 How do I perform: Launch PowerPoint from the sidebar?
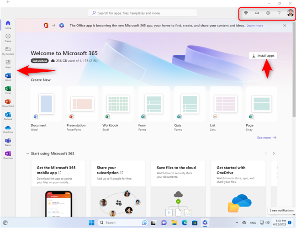point(8,103)
